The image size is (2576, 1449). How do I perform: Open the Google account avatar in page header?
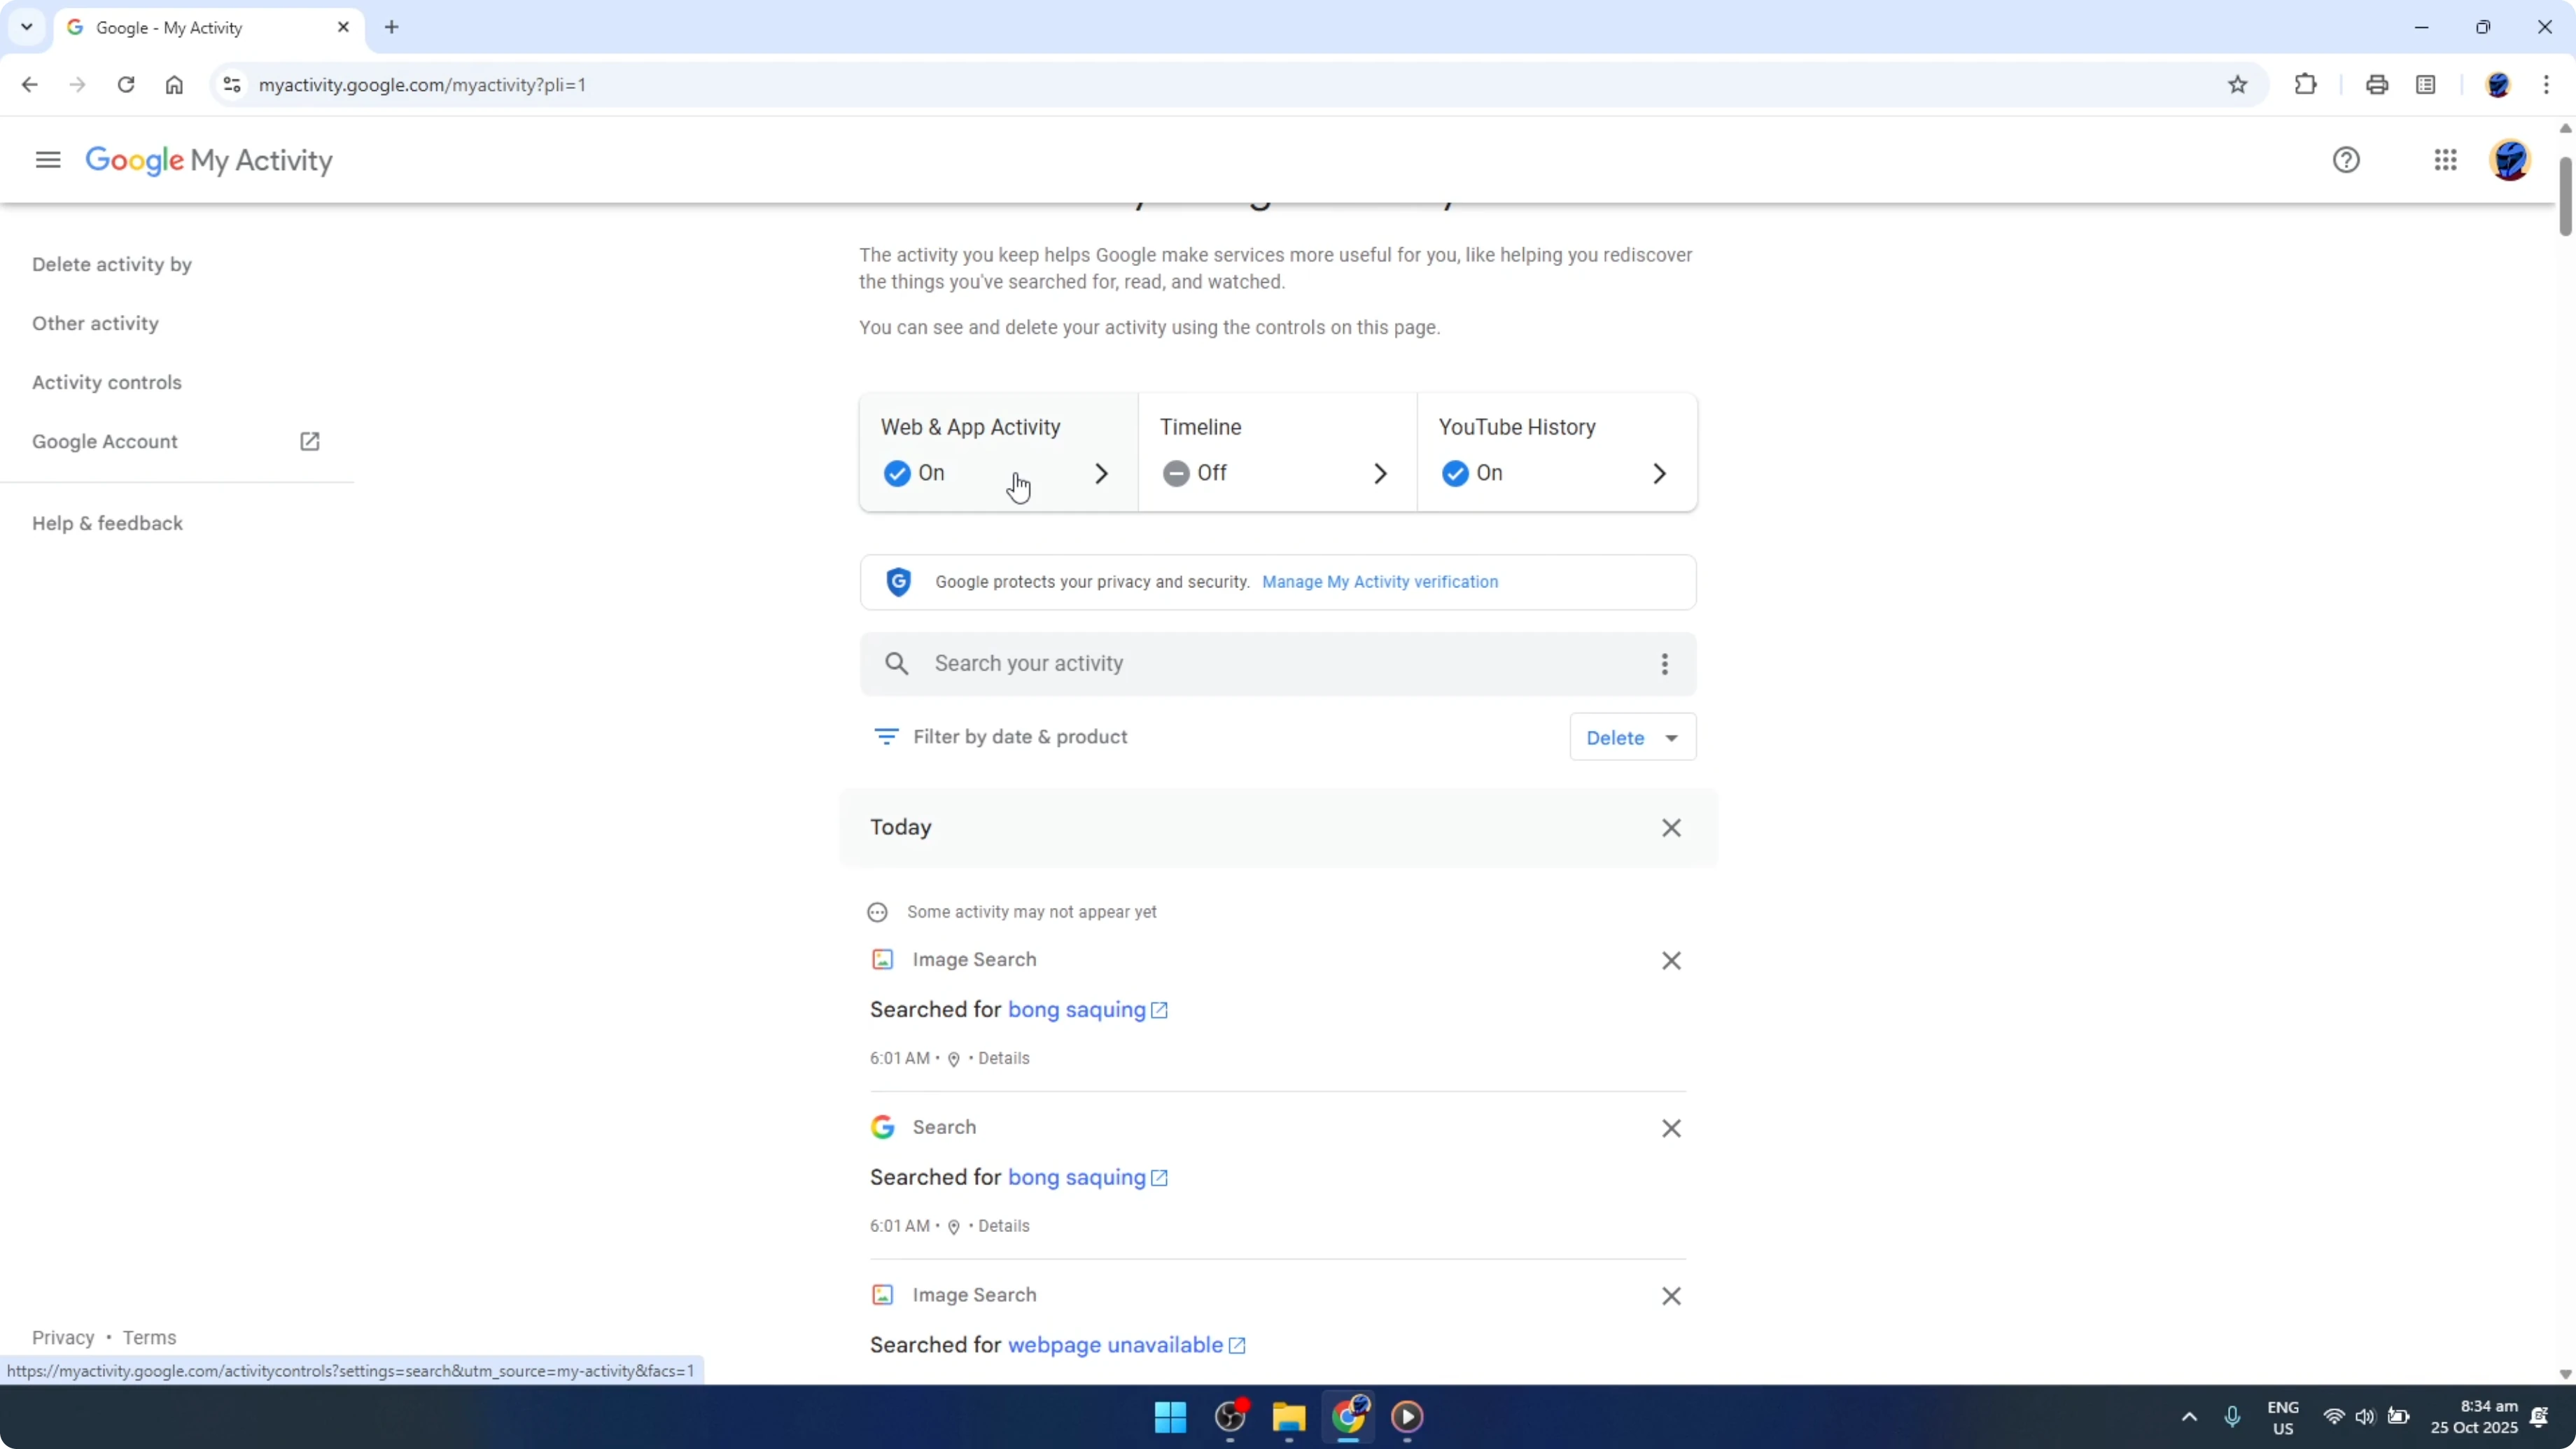(2510, 160)
